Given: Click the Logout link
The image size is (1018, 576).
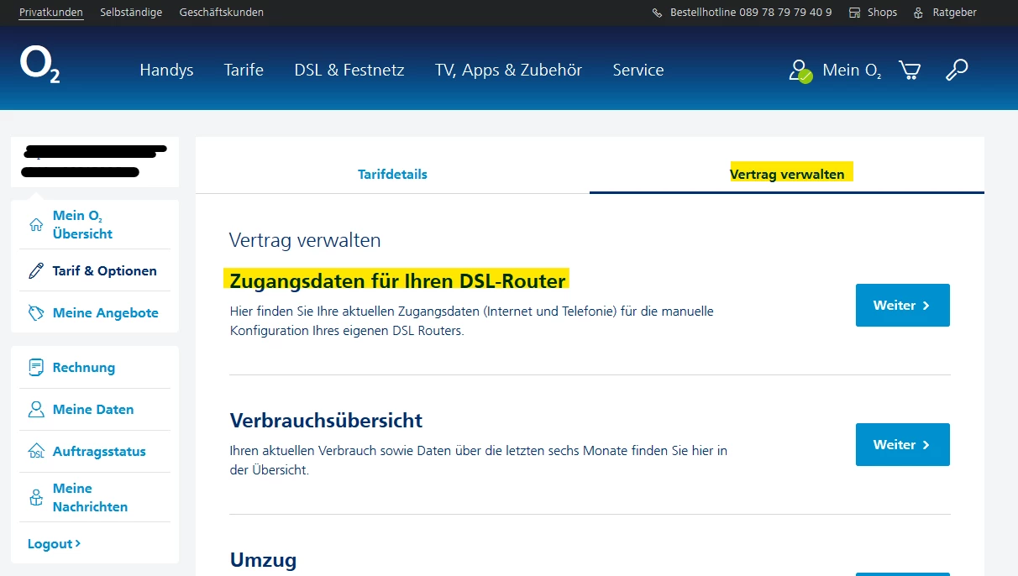Looking at the screenshot, I should 55,544.
